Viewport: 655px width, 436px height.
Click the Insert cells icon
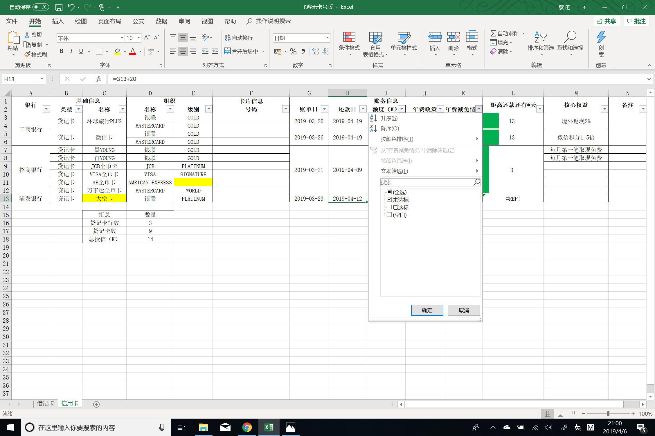435,37
